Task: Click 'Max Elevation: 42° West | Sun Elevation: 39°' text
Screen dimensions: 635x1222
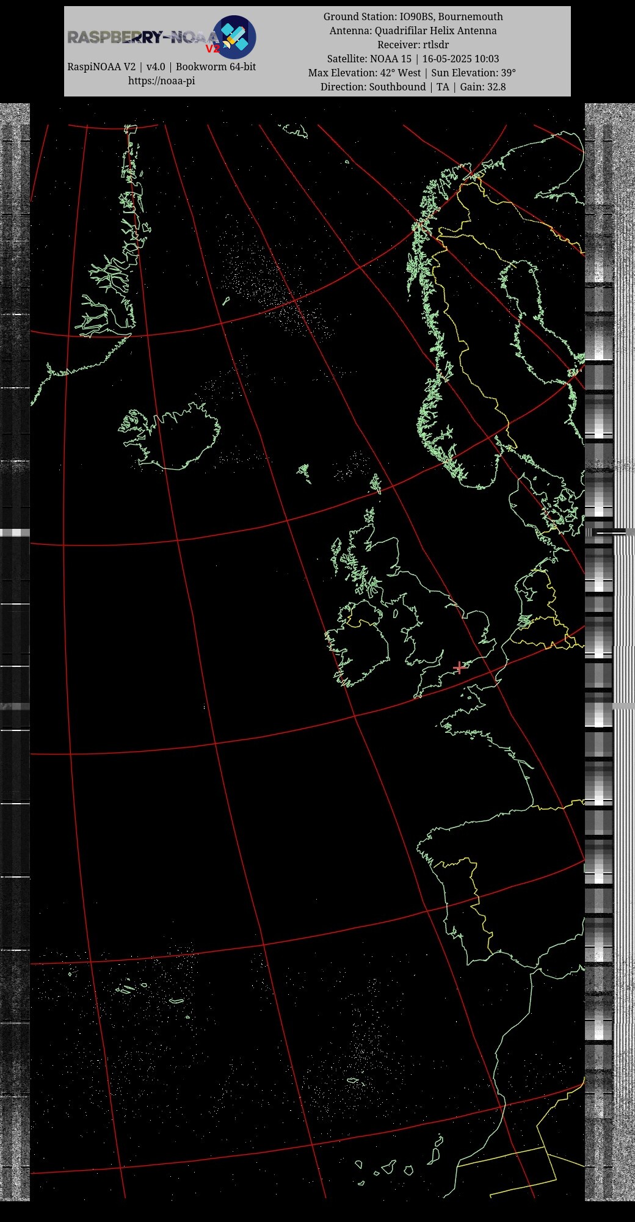Action: point(412,73)
